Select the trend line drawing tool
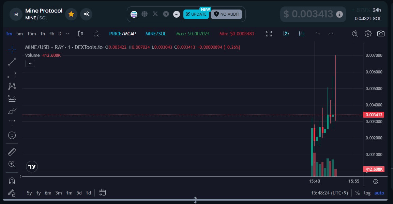The width and height of the screenshot is (393, 204). 12,62
